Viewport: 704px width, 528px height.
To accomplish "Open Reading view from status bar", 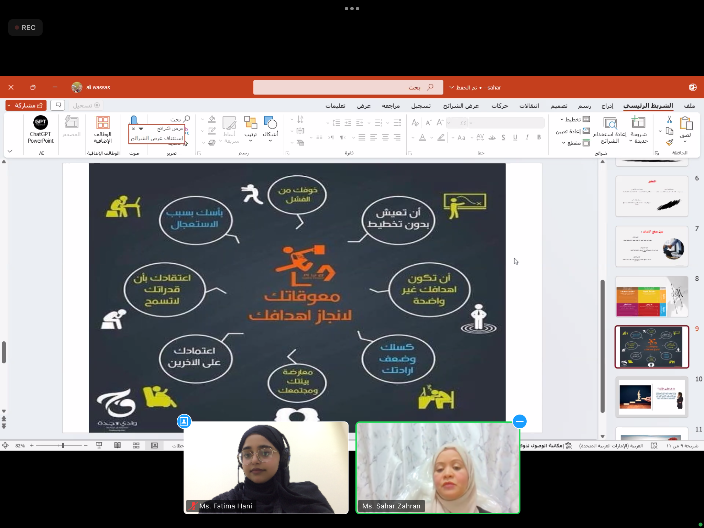I will click(x=117, y=445).
